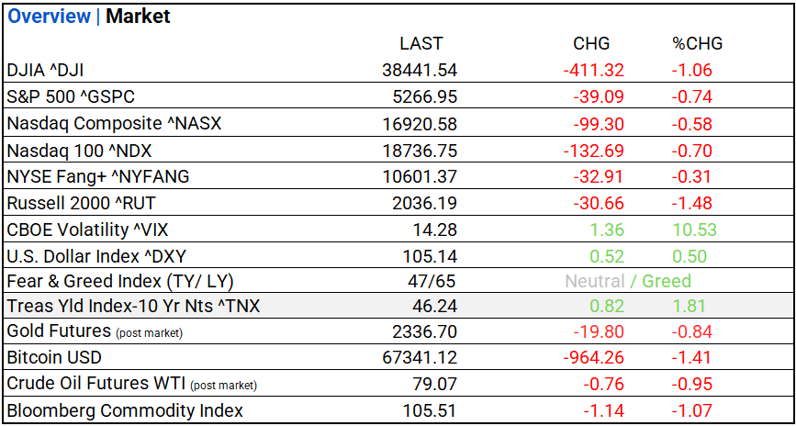This screenshot has height=426, width=796.
Task: Click the %CHG column header
Action: [x=697, y=43]
